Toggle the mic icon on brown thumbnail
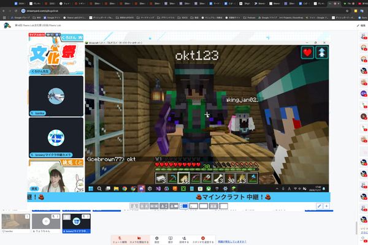The height and width of the screenshot is (245, 368). coord(84,216)
